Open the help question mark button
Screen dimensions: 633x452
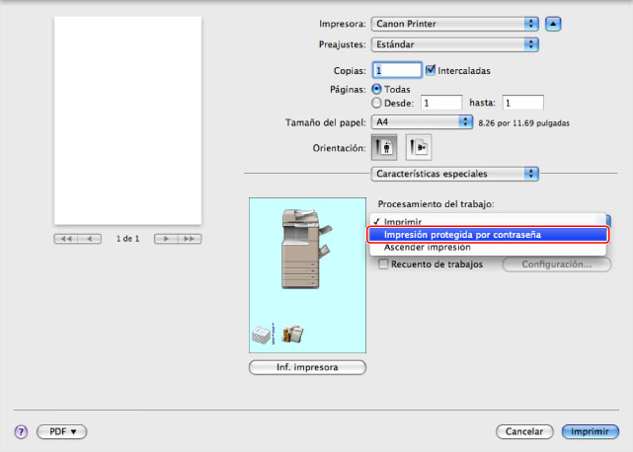pos(20,432)
